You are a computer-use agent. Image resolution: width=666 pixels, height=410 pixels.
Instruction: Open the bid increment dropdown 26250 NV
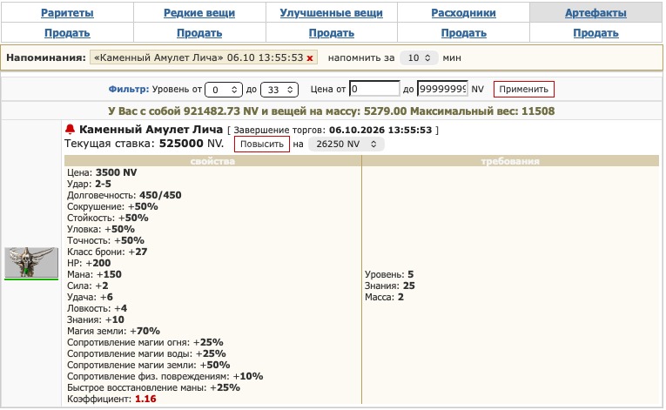pyautogui.click(x=346, y=144)
